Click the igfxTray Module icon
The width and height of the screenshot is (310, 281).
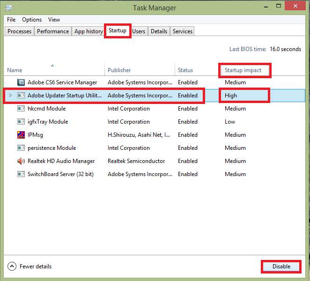point(21,122)
